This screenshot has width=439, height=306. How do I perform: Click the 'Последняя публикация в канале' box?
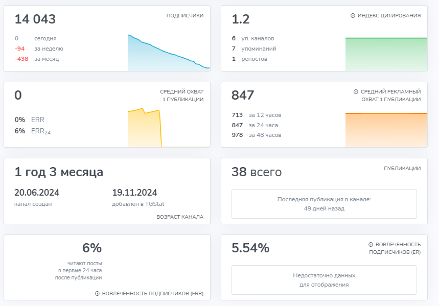[x=324, y=204]
